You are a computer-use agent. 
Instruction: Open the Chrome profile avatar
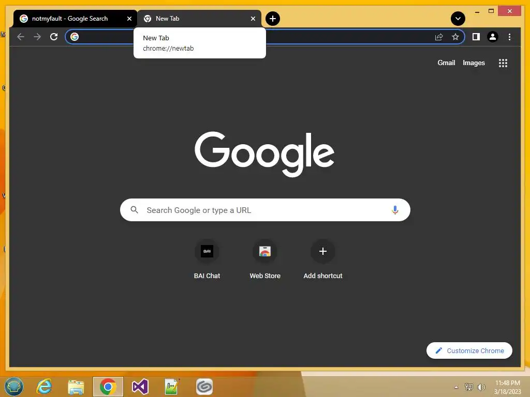[493, 37]
